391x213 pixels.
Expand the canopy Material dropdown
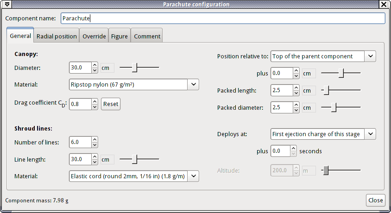click(x=194, y=84)
